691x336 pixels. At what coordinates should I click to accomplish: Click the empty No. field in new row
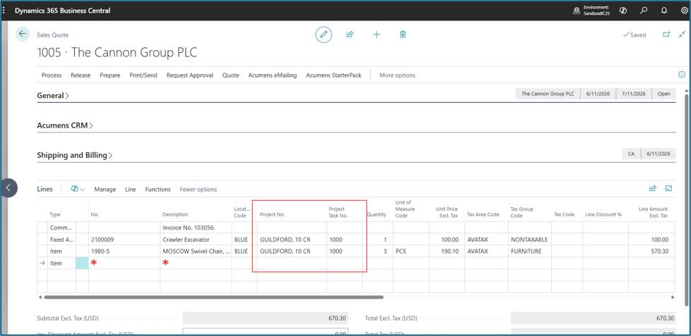pyautogui.click(x=124, y=263)
